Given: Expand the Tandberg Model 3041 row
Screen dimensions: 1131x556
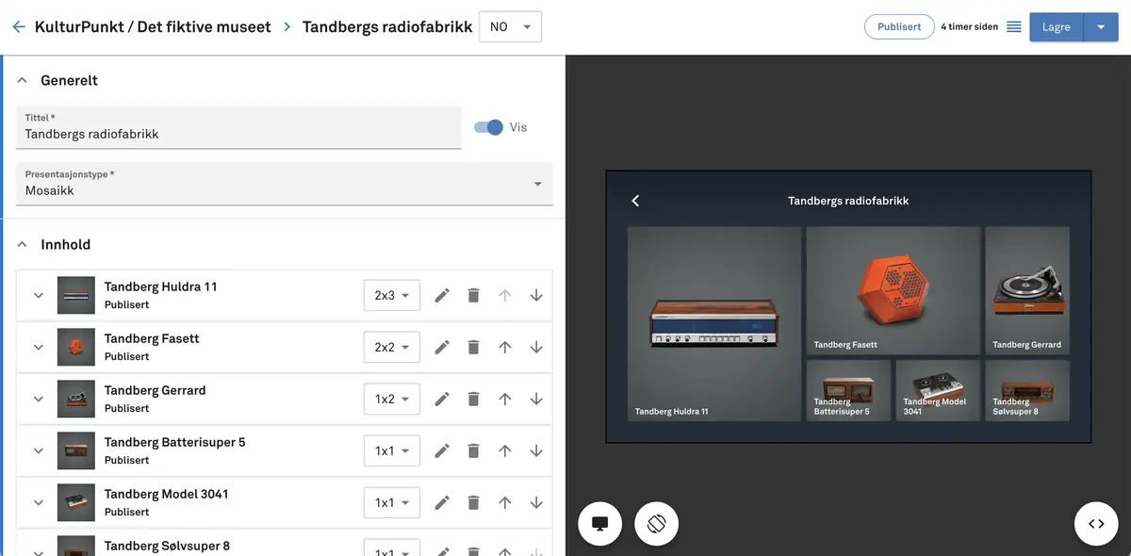Looking at the screenshot, I should [x=39, y=502].
